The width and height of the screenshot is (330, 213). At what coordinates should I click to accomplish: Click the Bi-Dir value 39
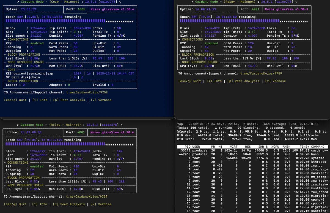tap(119, 47)
